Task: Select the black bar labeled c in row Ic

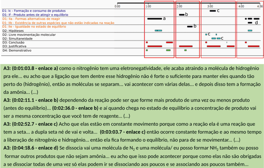Action: point(213,11)
